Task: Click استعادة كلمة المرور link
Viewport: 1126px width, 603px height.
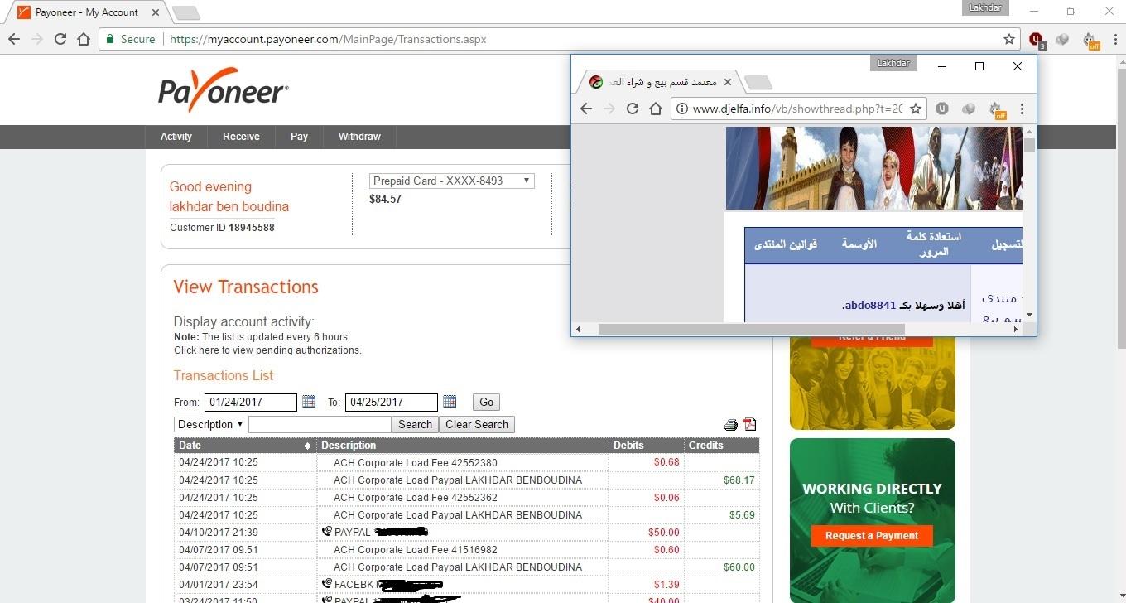Action: point(933,244)
